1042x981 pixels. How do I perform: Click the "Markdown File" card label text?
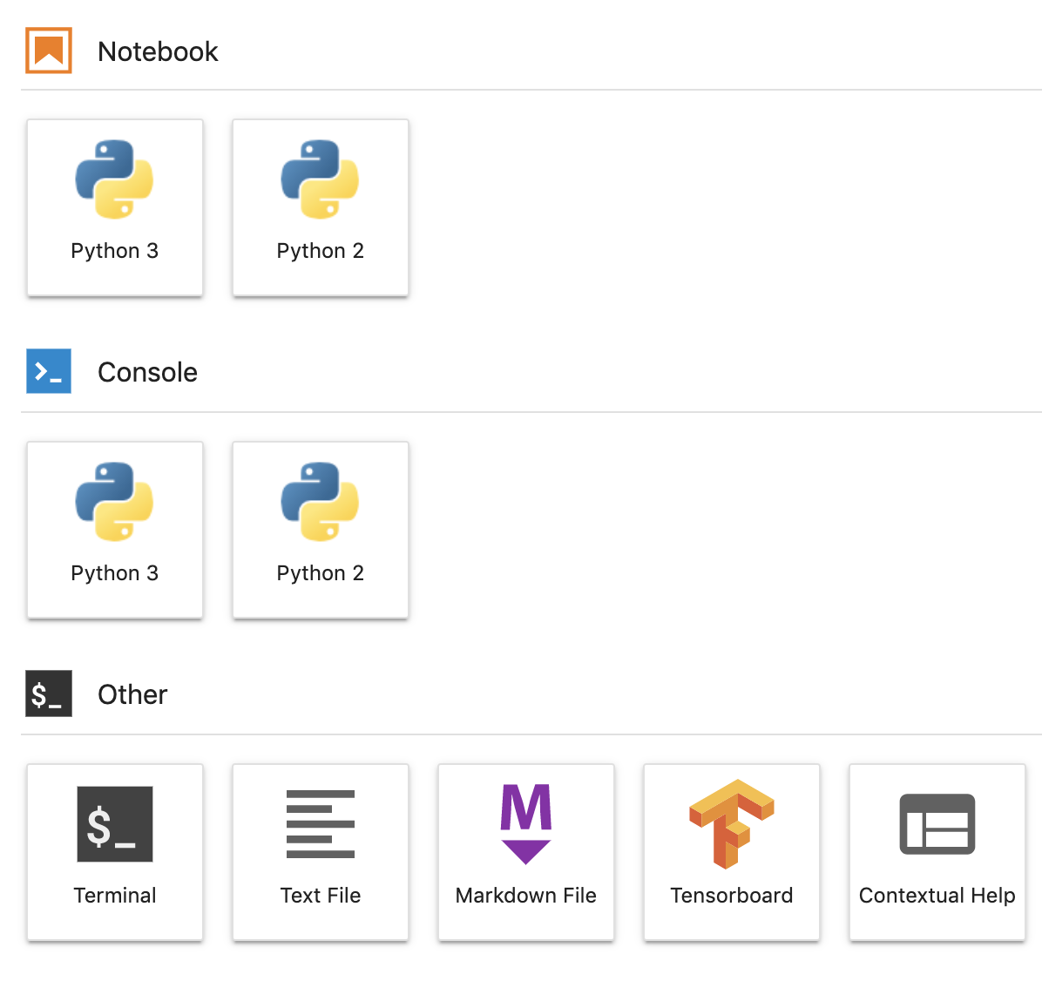pyautogui.click(x=525, y=896)
